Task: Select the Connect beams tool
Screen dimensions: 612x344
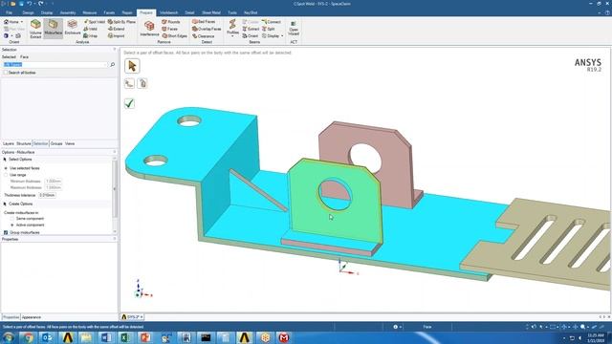Action: [x=272, y=22]
